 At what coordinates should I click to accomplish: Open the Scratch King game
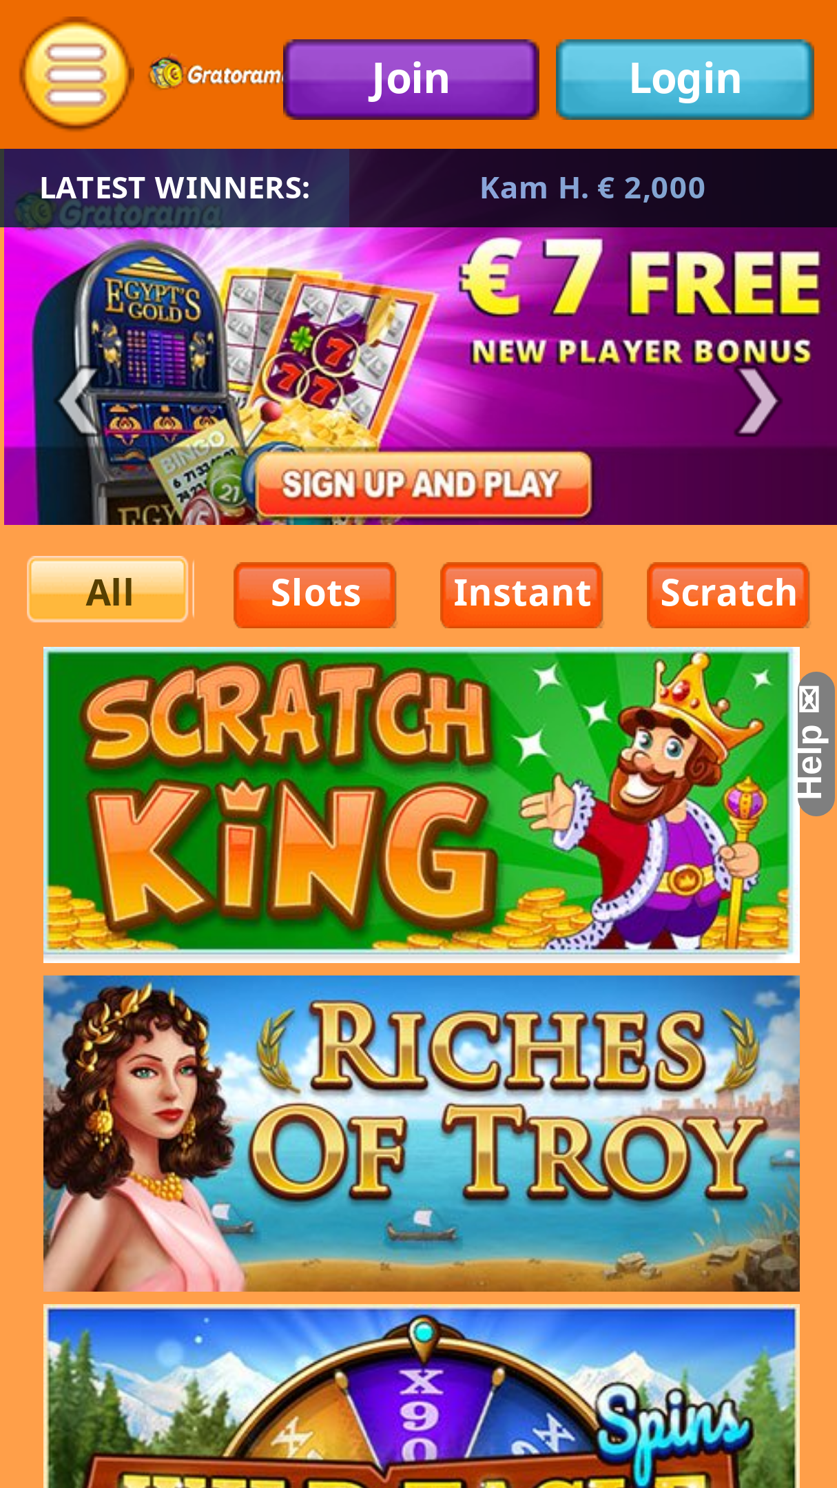[x=421, y=804]
